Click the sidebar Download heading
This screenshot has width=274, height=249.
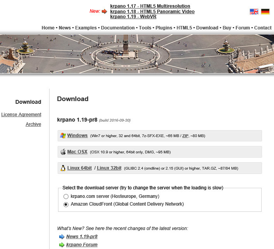point(28,102)
